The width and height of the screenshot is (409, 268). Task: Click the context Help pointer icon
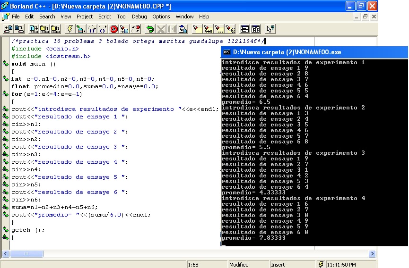pos(270,29)
